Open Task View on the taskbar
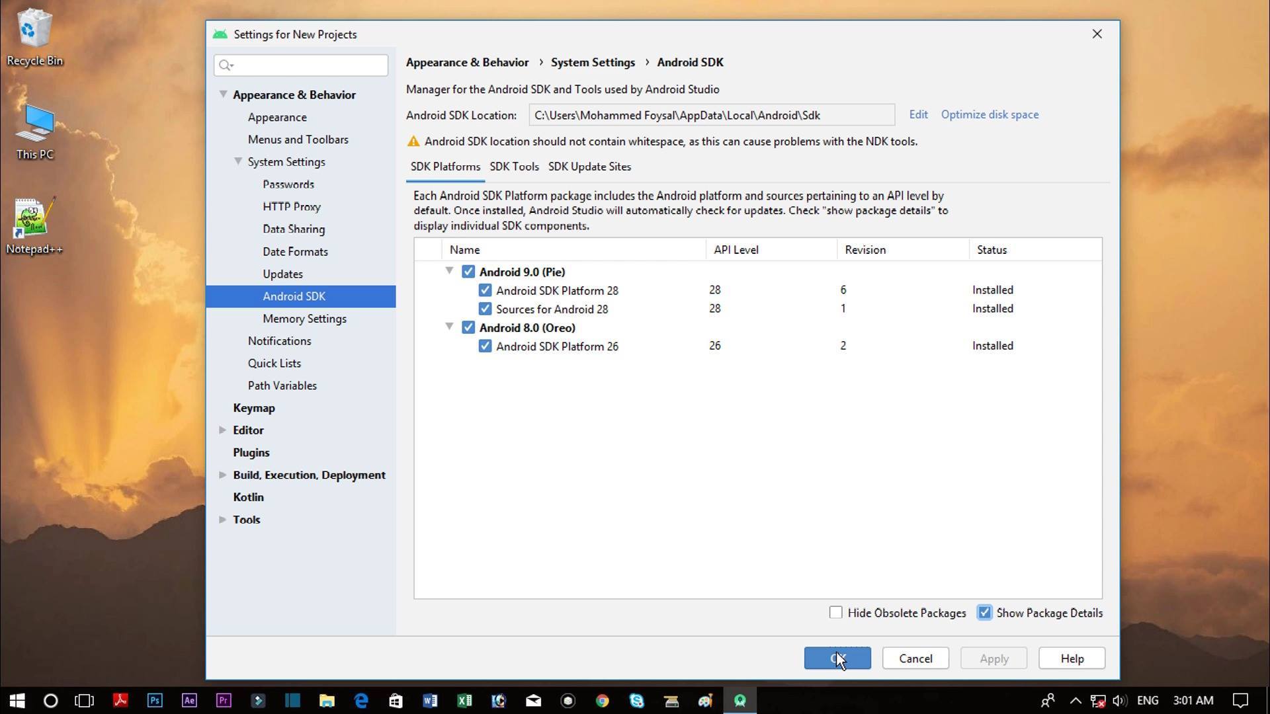This screenshot has width=1270, height=714. [x=85, y=700]
